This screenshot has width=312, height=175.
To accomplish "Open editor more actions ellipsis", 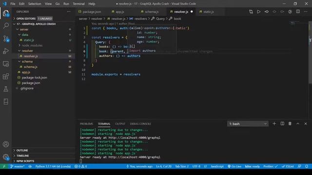I will tap(306, 12).
